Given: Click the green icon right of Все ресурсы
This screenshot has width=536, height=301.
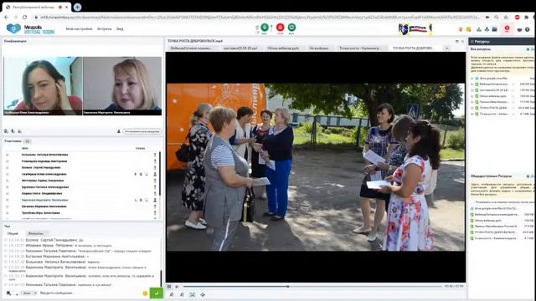Looking at the screenshot, I should [528, 49].
